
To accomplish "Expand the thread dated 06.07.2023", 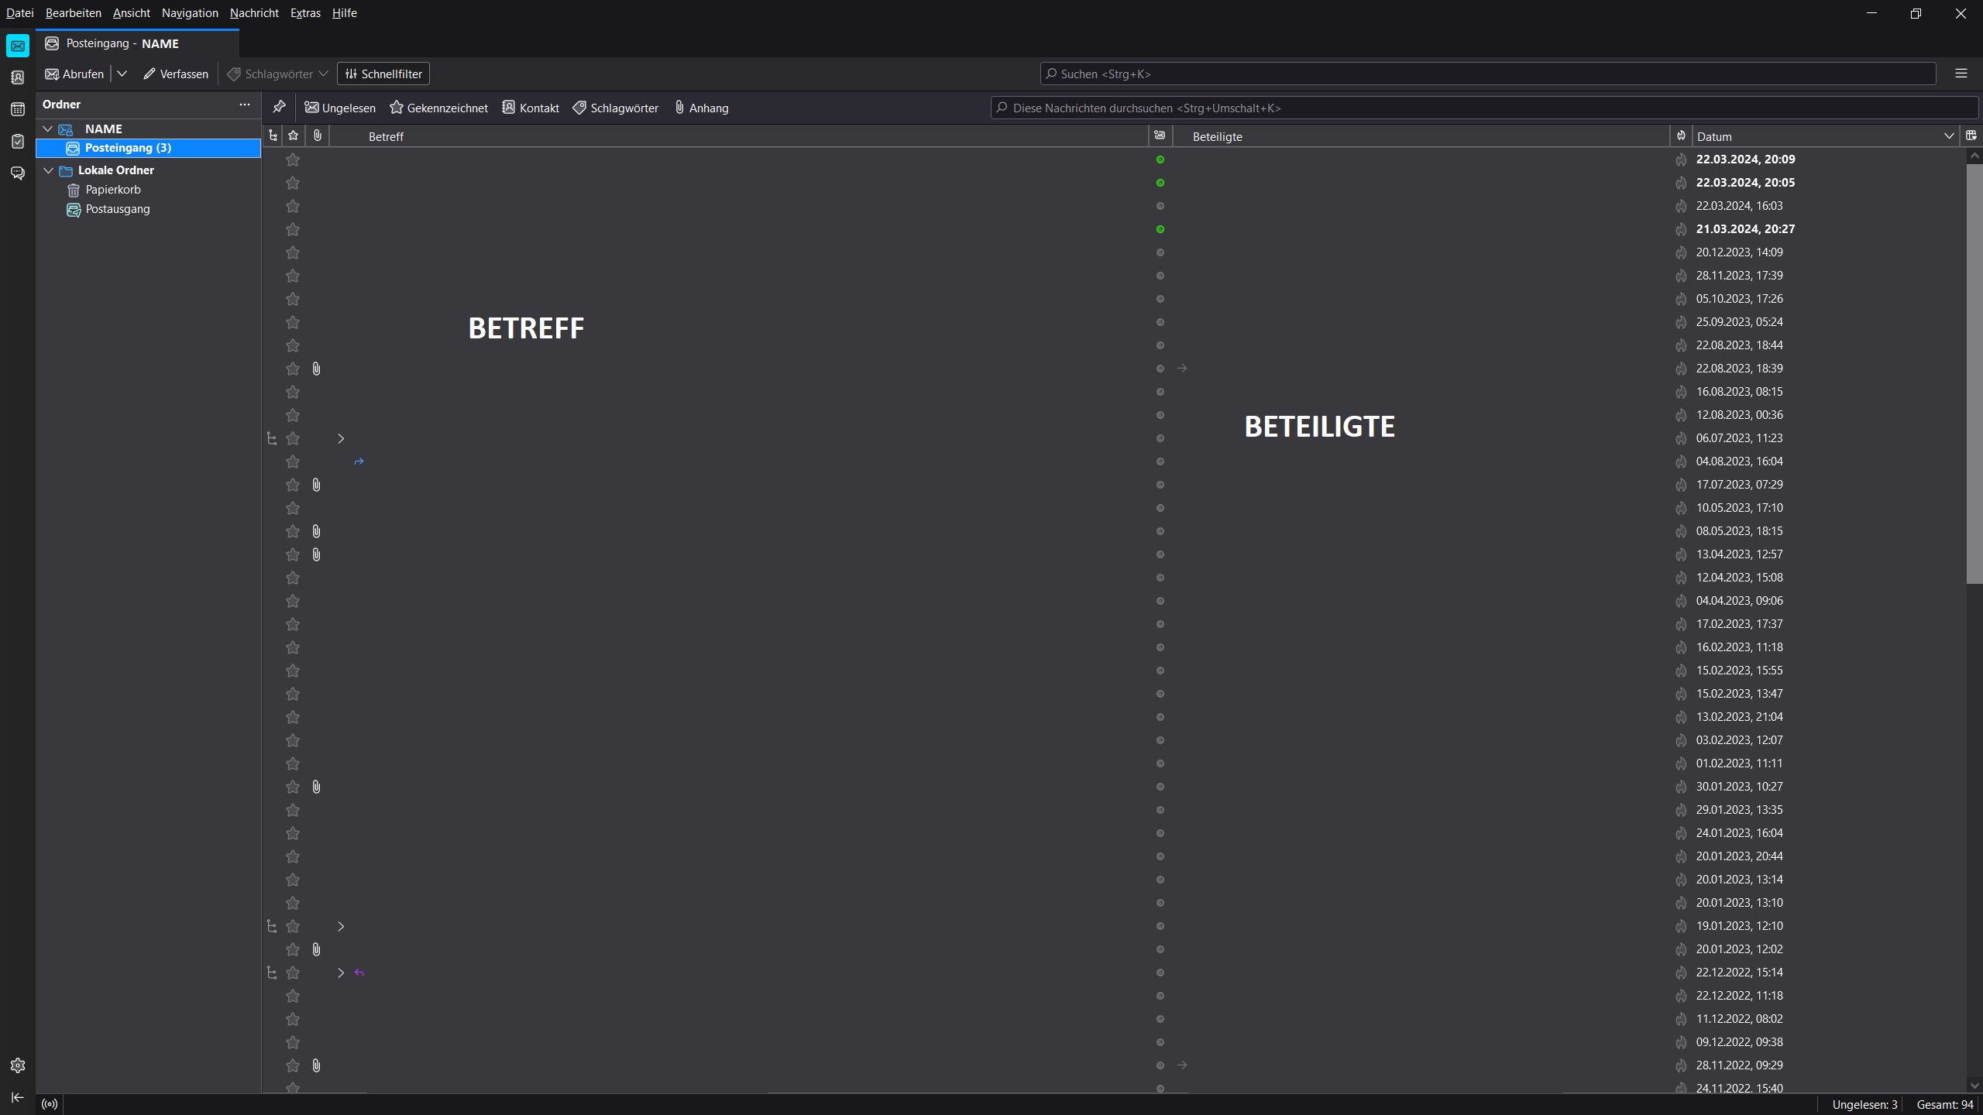I will [x=341, y=438].
